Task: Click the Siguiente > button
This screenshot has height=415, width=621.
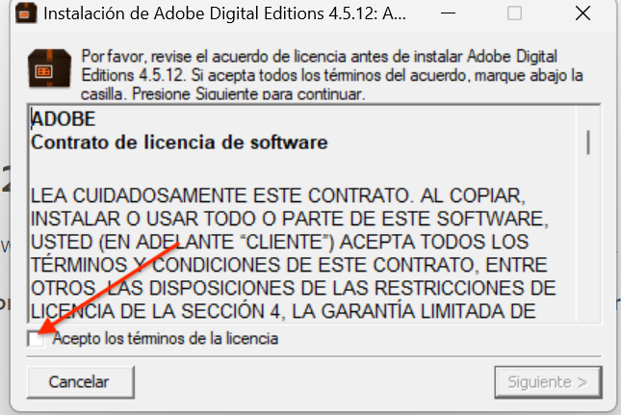Action: click(x=548, y=382)
